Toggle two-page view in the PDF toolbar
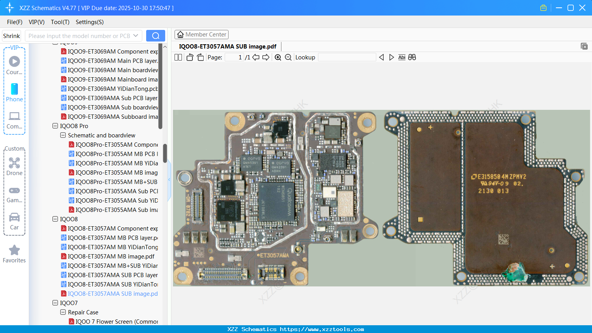 [178, 57]
